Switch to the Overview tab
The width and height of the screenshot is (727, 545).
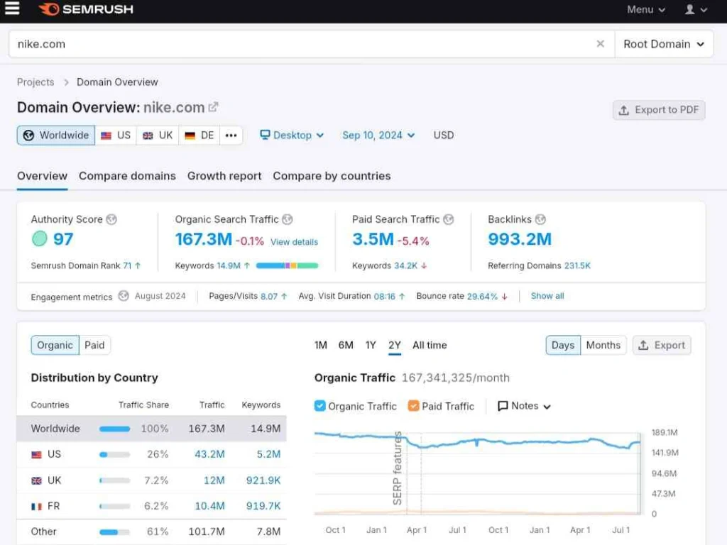[x=42, y=176]
